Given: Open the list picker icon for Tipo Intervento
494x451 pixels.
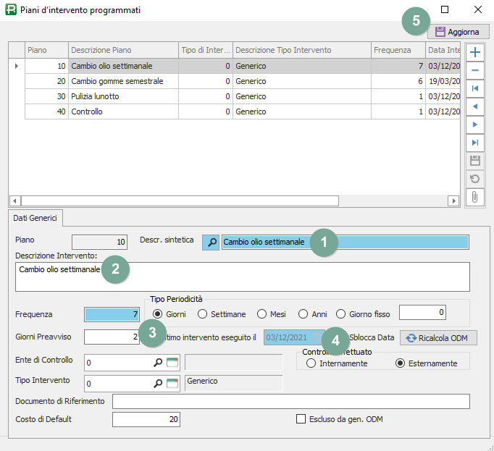Looking at the screenshot, I should click(x=172, y=383).
